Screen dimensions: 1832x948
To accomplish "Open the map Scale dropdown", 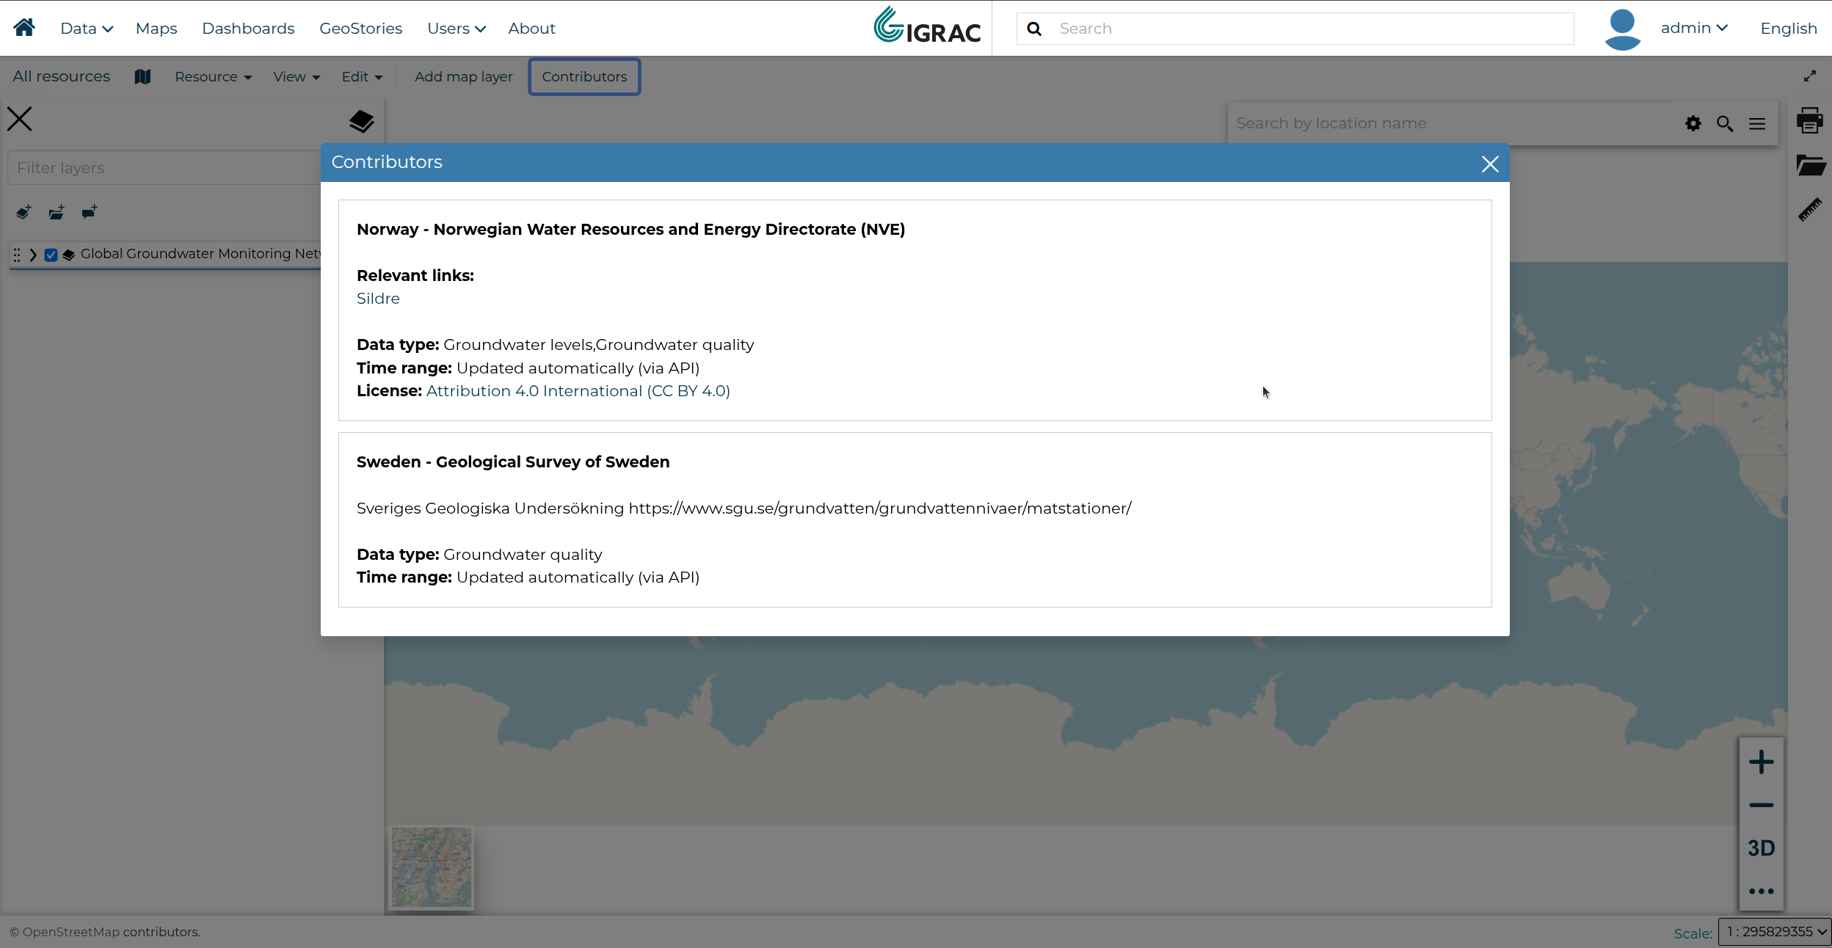I will pyautogui.click(x=1775, y=932).
